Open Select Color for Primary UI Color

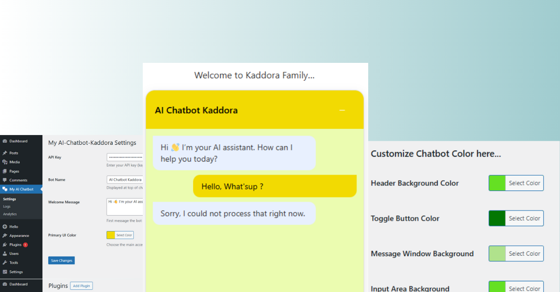coord(124,235)
